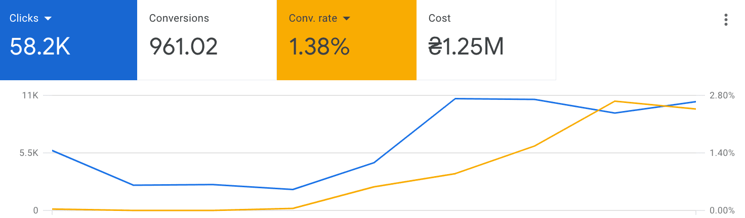The height and width of the screenshot is (218, 745).
Task: Click the blue Clicks line's highest peak
Action: point(456,98)
